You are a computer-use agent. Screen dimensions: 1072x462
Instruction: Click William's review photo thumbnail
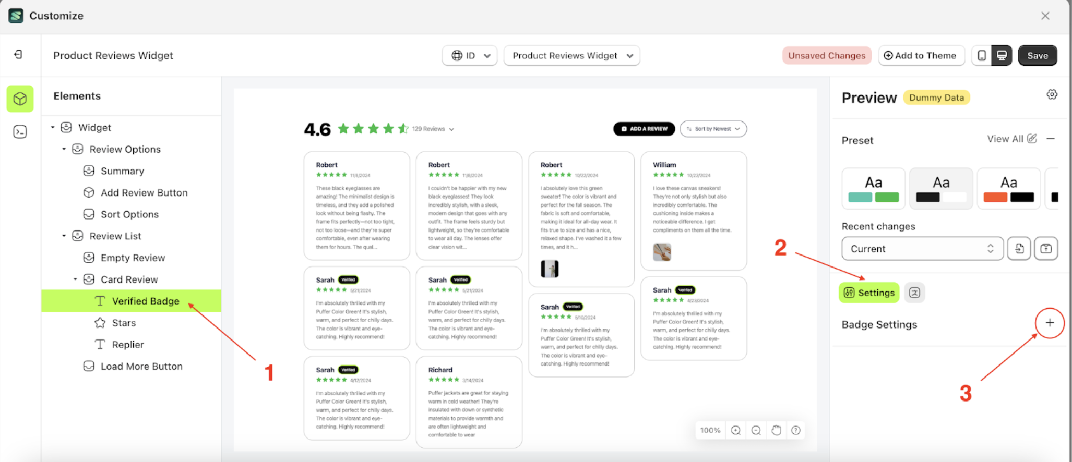pyautogui.click(x=662, y=252)
